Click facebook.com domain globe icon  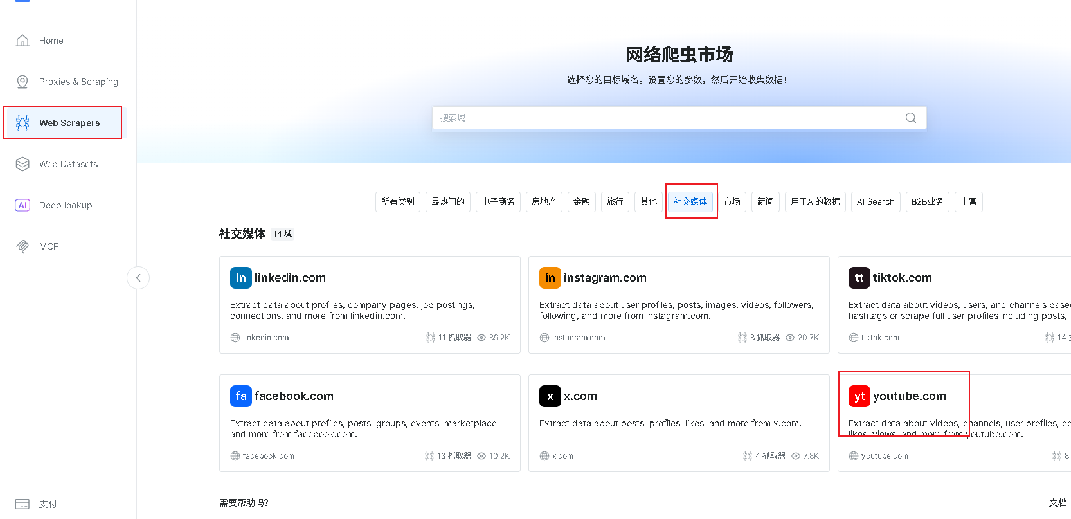click(x=235, y=456)
